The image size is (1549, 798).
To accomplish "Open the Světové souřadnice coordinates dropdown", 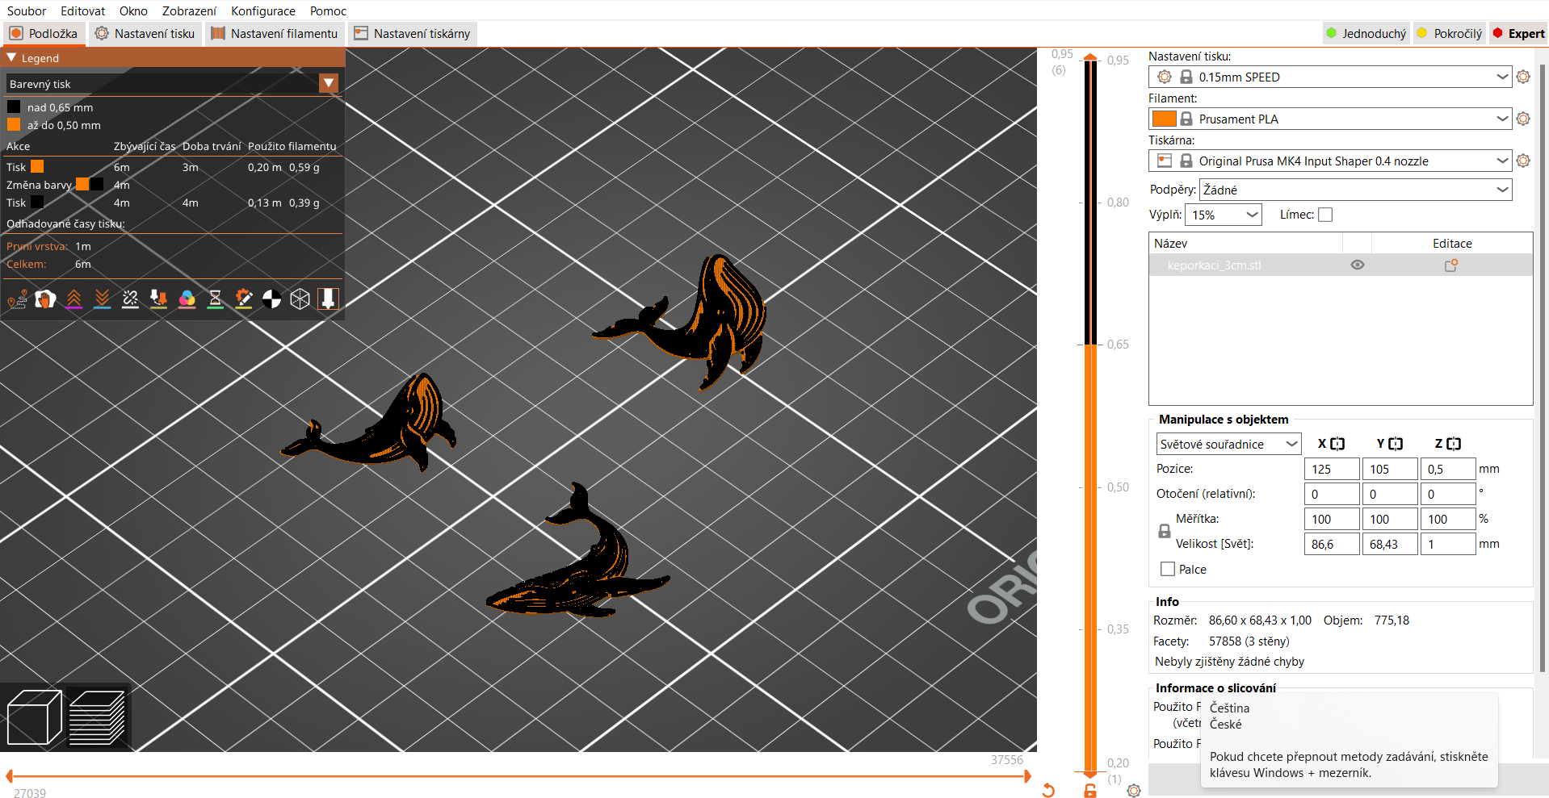I will point(1228,444).
